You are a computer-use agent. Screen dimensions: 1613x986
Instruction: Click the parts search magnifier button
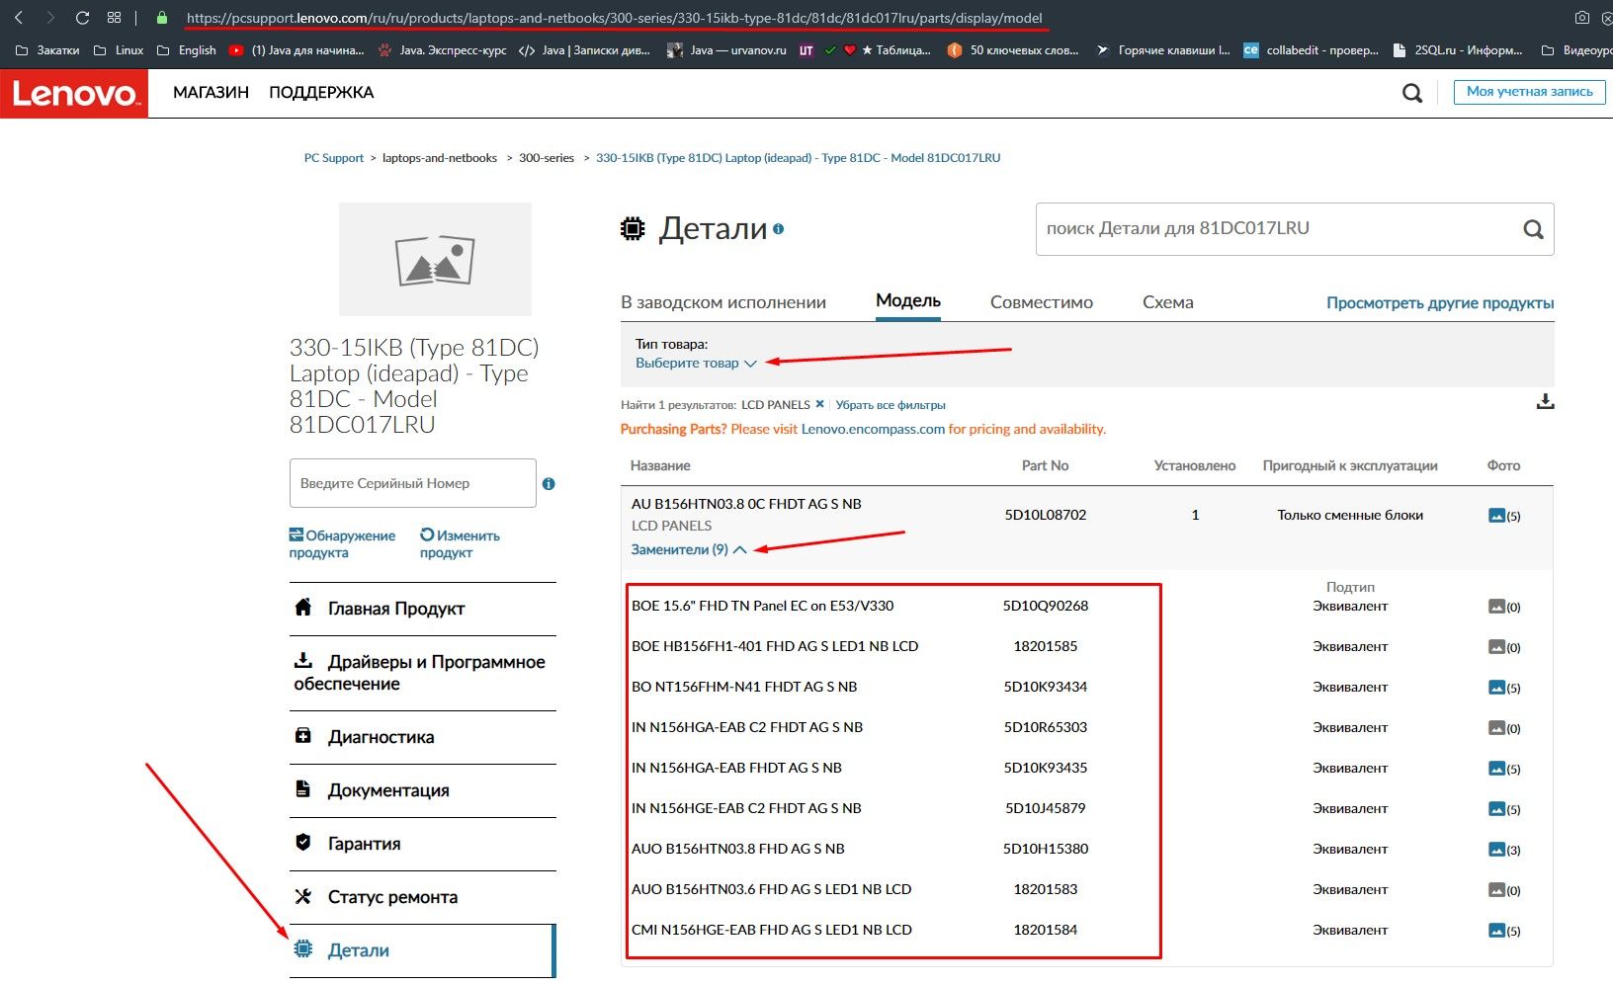click(1533, 229)
